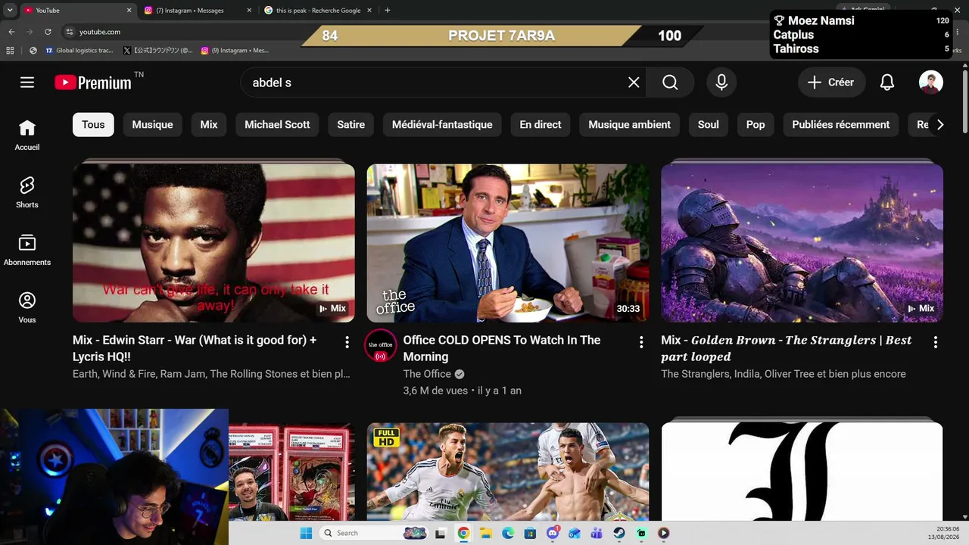Screen dimensions: 969x545
Task: Visit The Office channel name link
Action: point(427,374)
